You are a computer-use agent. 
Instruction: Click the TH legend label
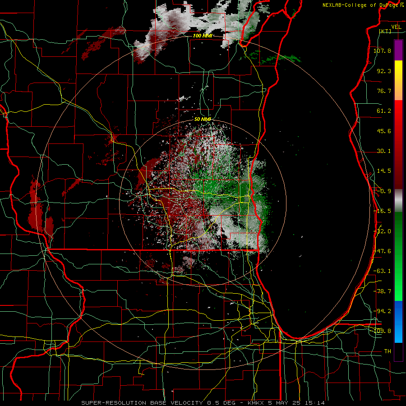(388, 351)
